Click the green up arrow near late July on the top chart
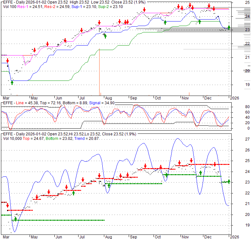Screen dimensions: 251x239 coord(105,36)
